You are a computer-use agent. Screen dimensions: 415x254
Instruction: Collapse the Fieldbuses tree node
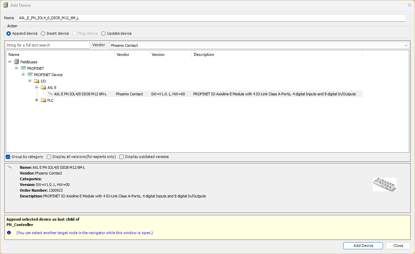[x=10, y=62]
